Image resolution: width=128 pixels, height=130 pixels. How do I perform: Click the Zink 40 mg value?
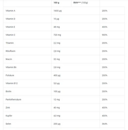coord(57,108)
